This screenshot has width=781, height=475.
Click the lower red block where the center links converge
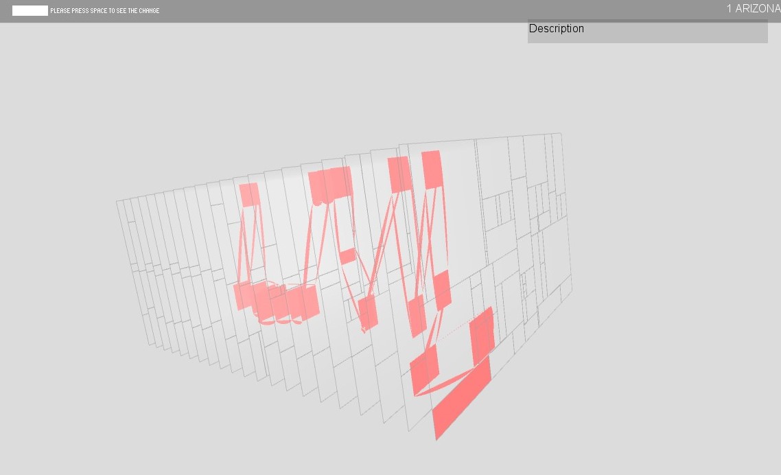click(x=369, y=313)
